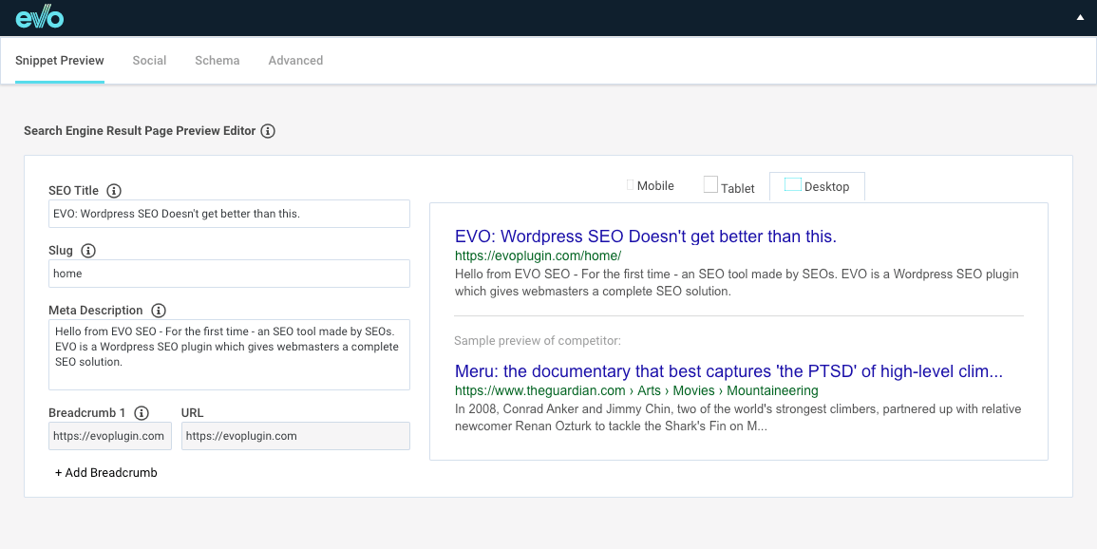1097x549 pixels.
Task: Click the 'Hello from EVO SEO' preview description
Action: 737,282
